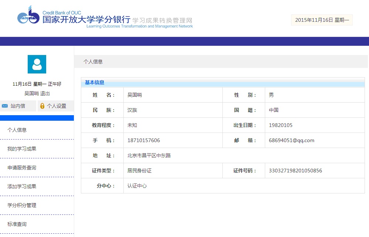The image size is (369, 237).
Task: Click 退出 to log out
Action: (45, 93)
